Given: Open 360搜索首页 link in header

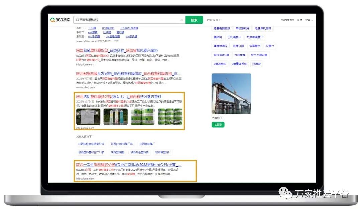Looking at the screenshot, I should click(x=287, y=20).
